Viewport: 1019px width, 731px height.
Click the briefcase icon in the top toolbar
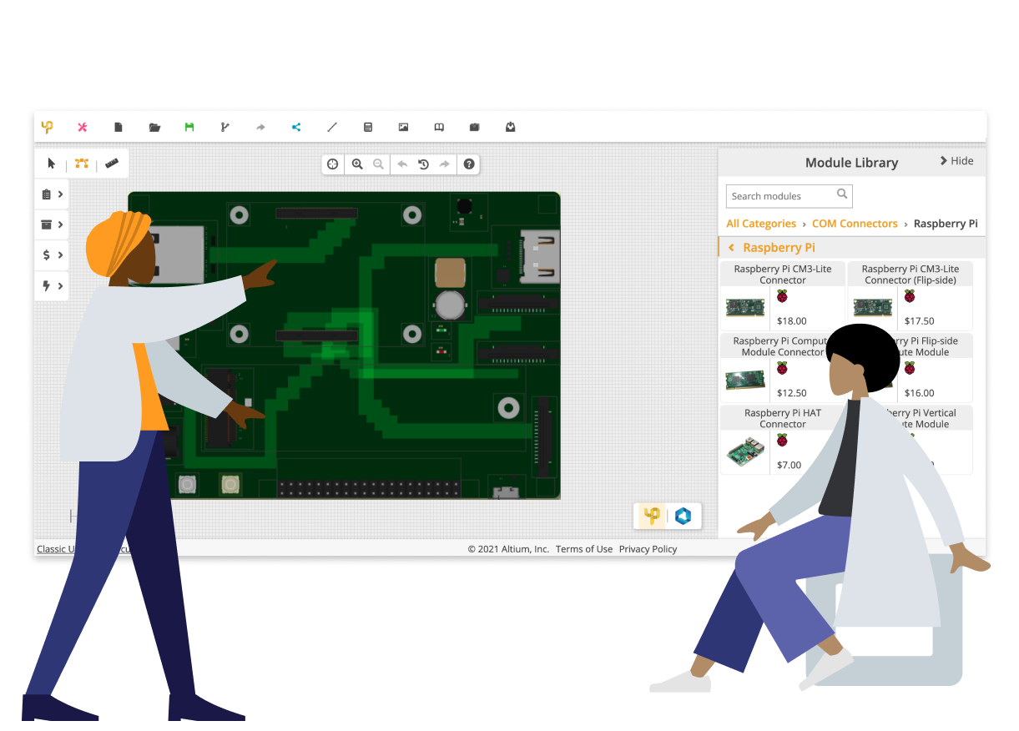point(475,127)
